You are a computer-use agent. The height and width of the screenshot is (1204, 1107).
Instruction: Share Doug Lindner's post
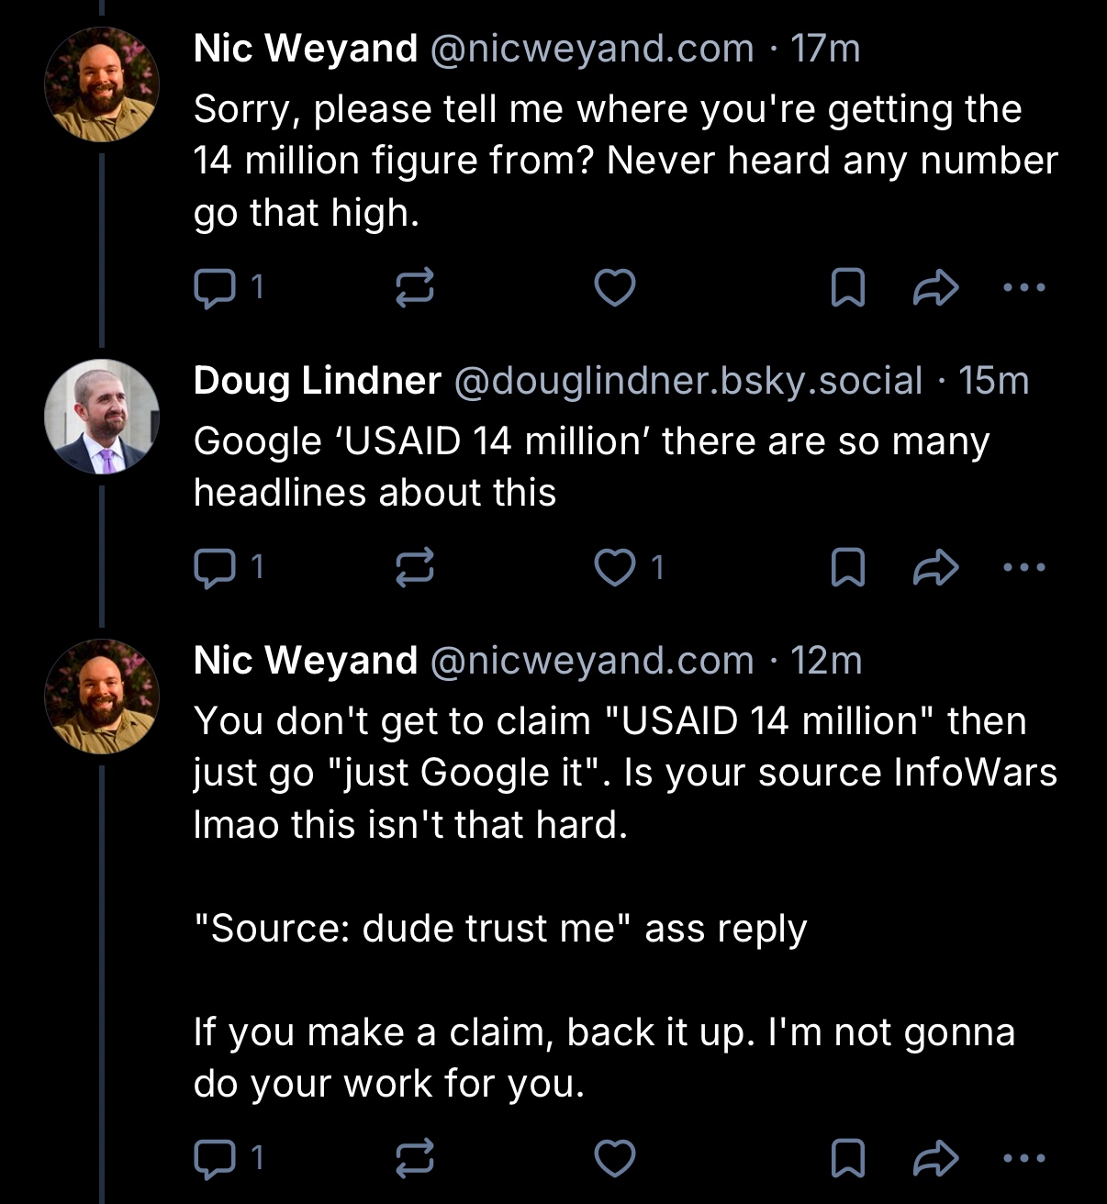coord(935,568)
